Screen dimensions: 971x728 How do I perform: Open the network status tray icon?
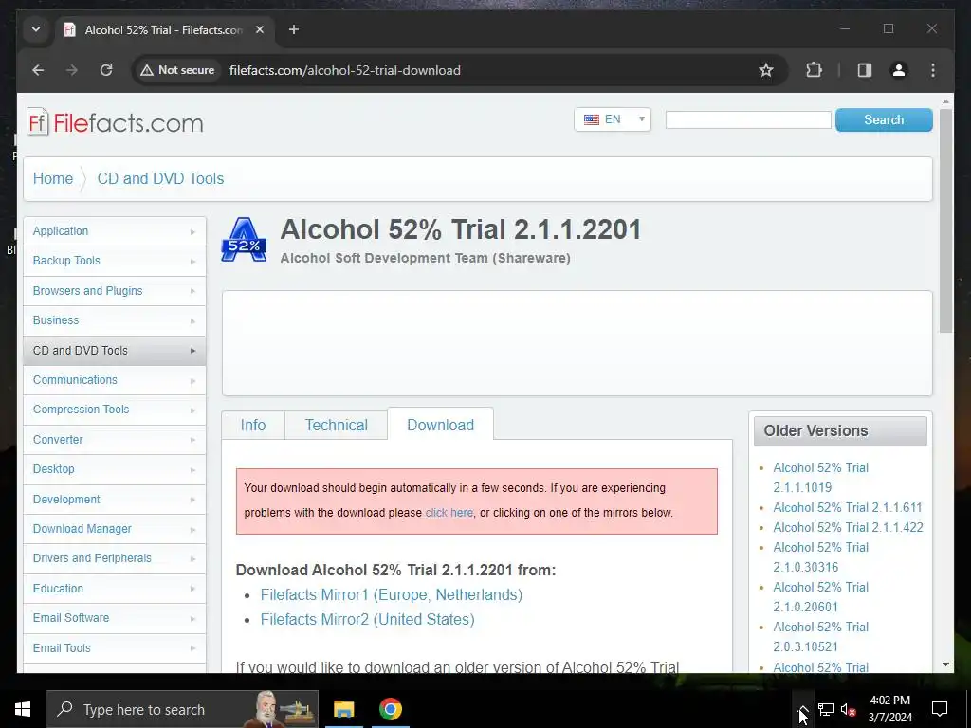[x=826, y=709]
